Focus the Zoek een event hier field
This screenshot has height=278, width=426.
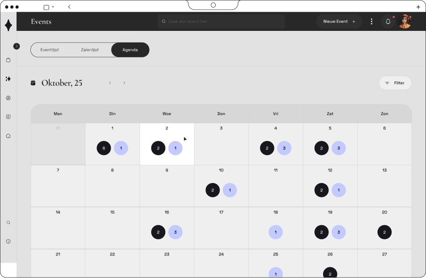tap(221, 21)
